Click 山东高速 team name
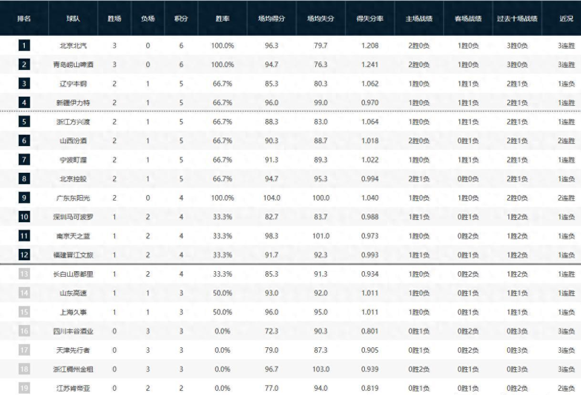Image resolution: width=581 pixels, height=395 pixels. 73,293
